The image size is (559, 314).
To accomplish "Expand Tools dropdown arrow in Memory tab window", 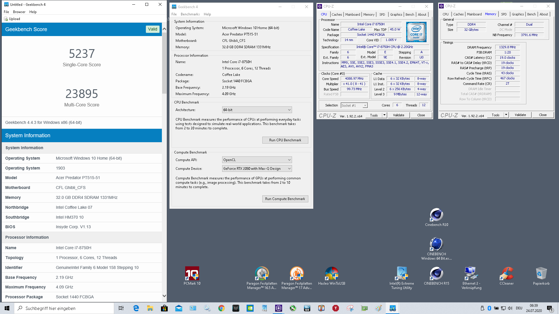I will (506, 115).
